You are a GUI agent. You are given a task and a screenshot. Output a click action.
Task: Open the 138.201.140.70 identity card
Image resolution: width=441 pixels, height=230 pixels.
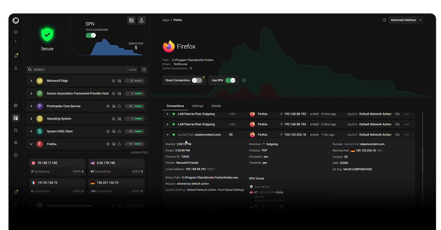point(116,187)
